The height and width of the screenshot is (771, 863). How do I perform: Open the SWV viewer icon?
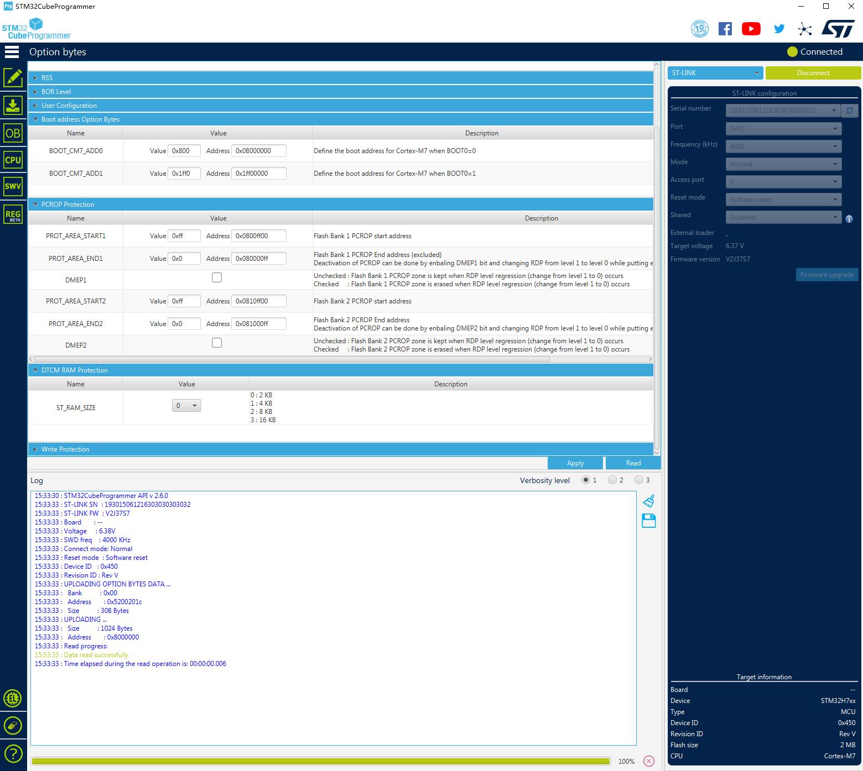13,186
